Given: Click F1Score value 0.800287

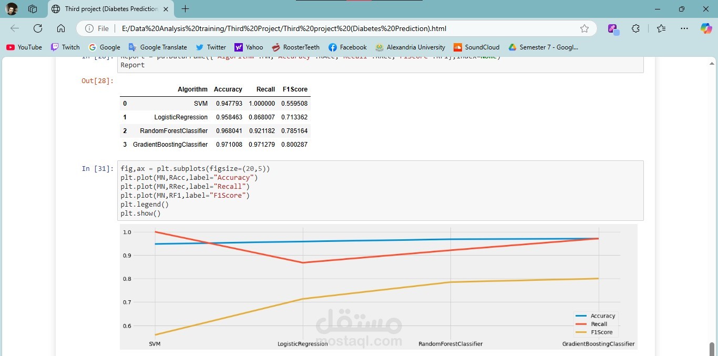Looking at the screenshot, I should click(294, 145).
